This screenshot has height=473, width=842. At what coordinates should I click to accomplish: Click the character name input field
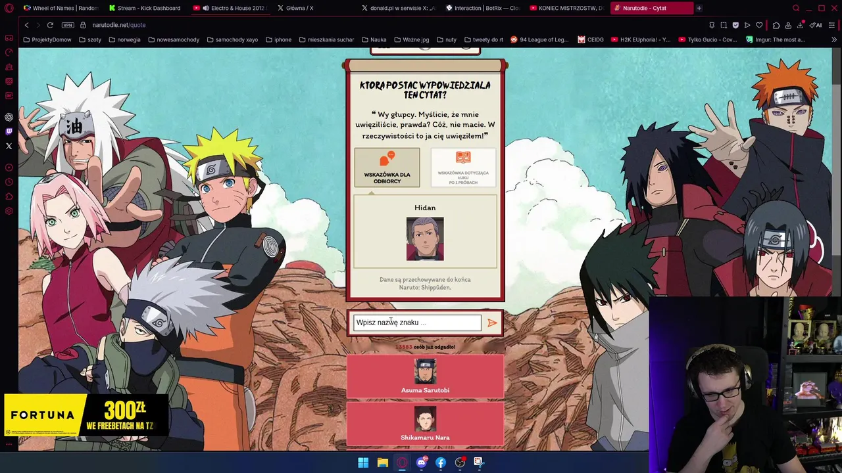(x=417, y=323)
